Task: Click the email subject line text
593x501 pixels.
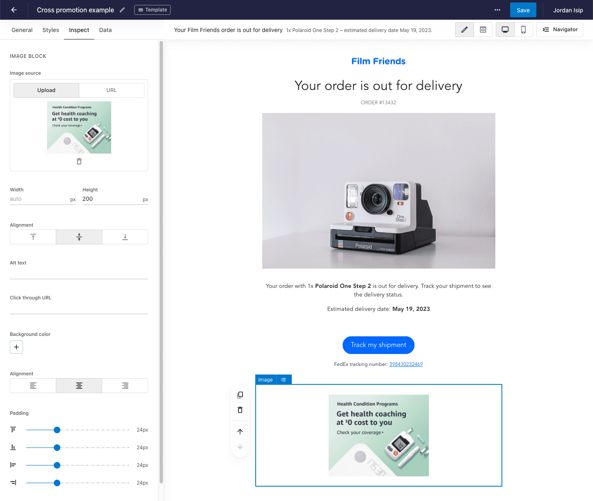Action: 228,30
